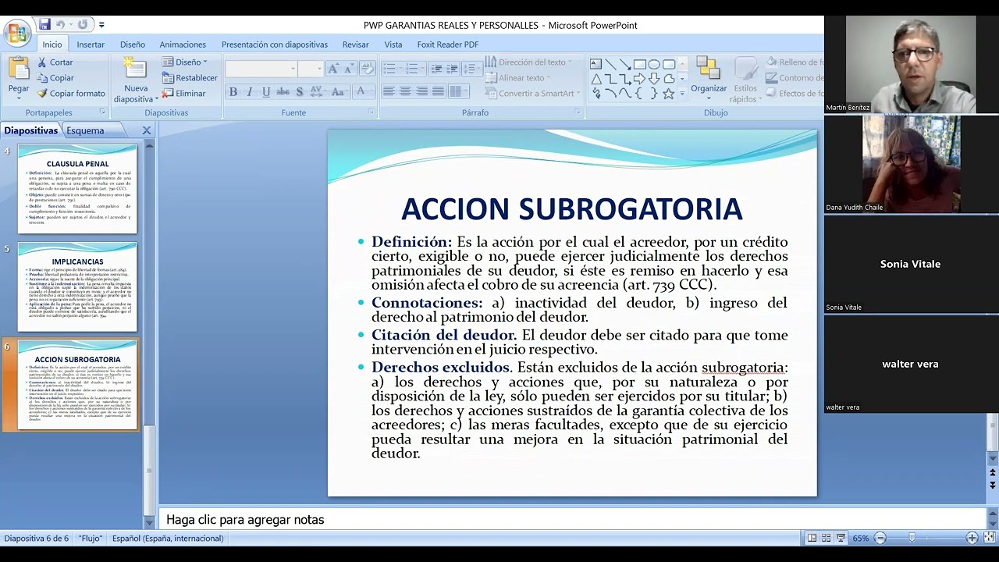The height and width of the screenshot is (562, 999).
Task: Open line spacing options
Action: point(472,69)
